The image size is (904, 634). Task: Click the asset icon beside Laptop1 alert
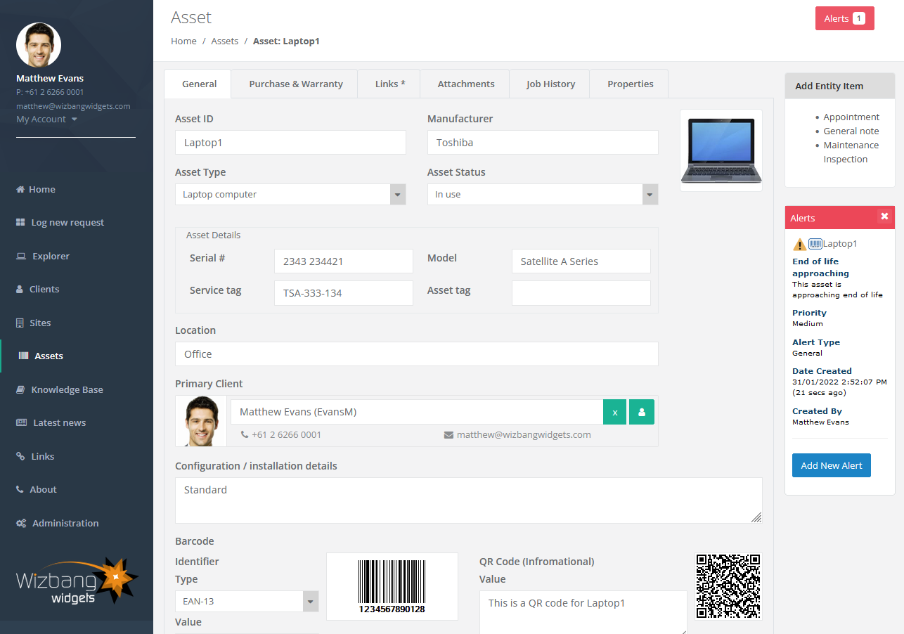click(815, 244)
